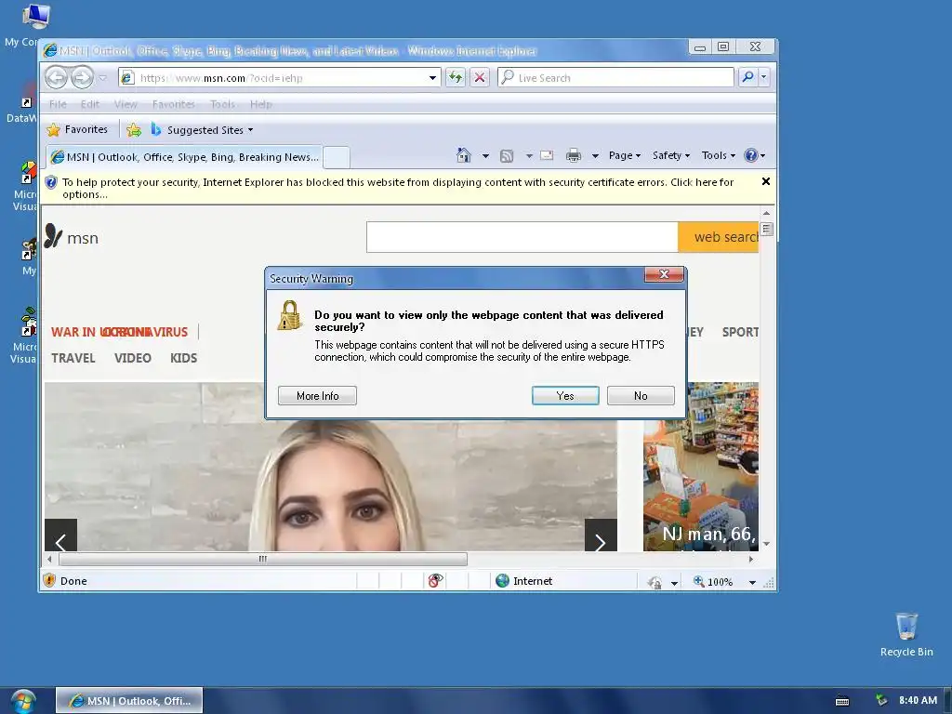The image size is (952, 714).
Task: Click the Read Mail toolbar icon
Action: coord(547,155)
